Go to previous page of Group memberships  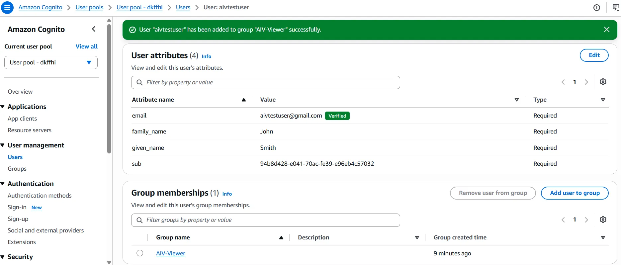click(x=563, y=220)
